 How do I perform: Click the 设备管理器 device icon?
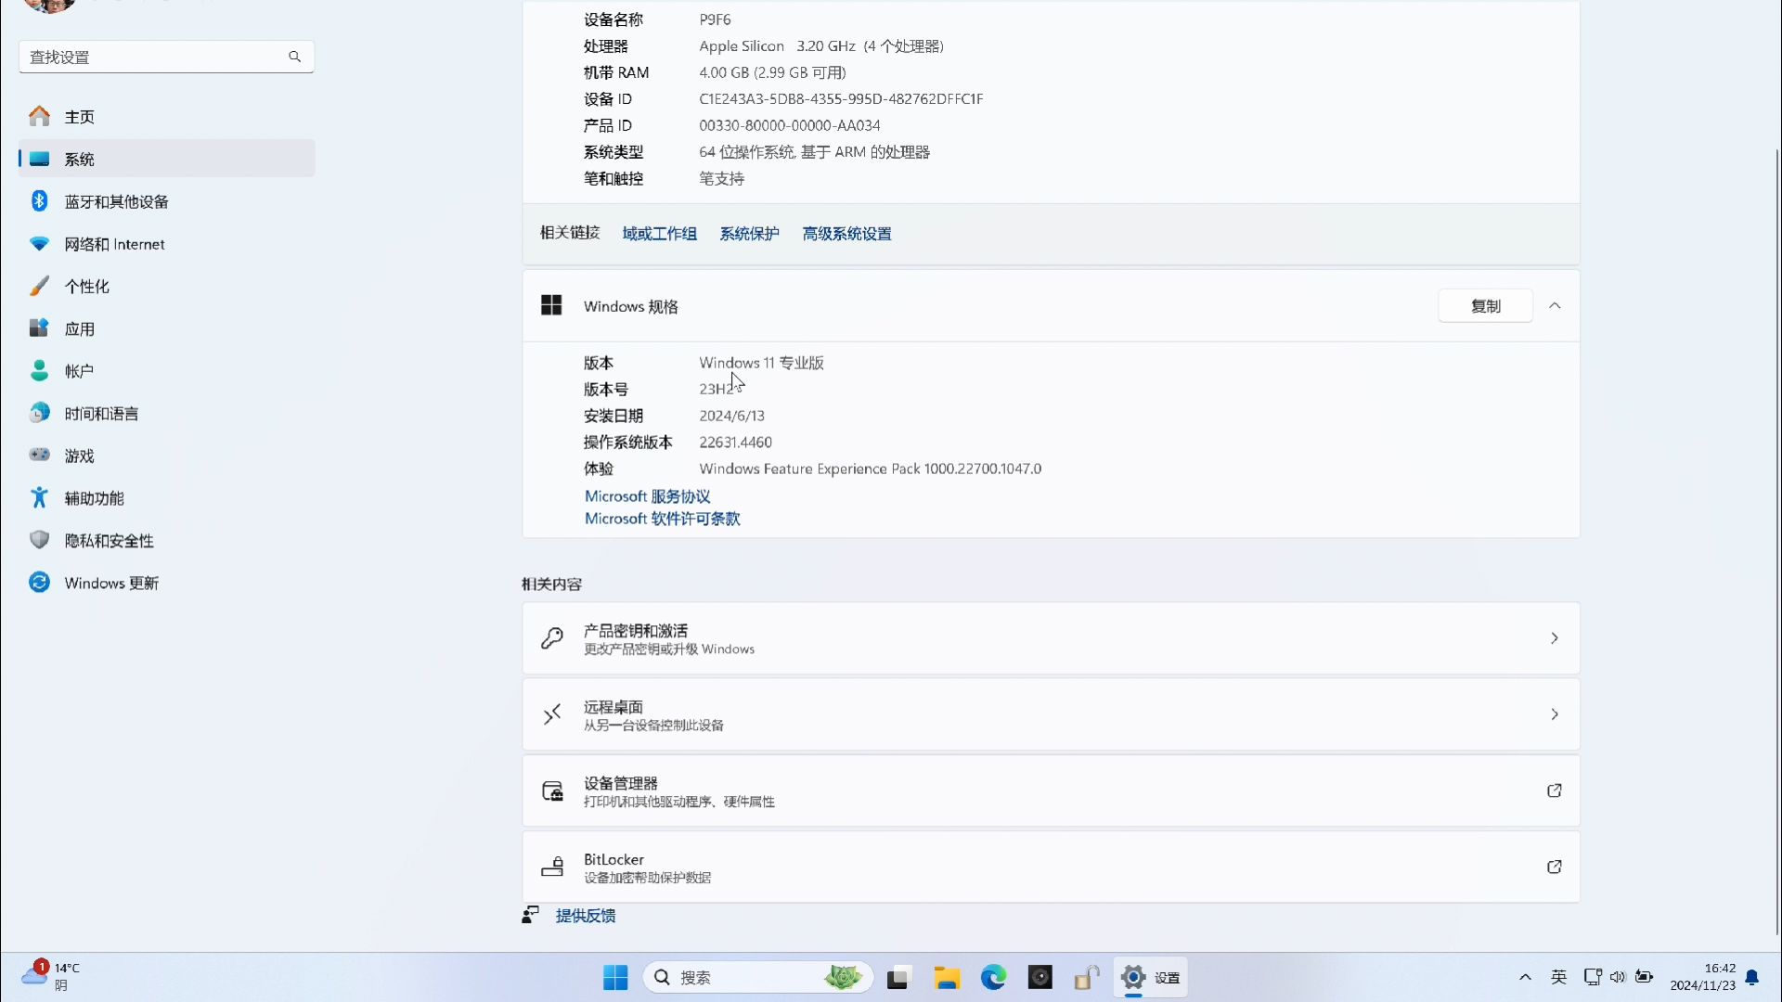click(x=552, y=790)
